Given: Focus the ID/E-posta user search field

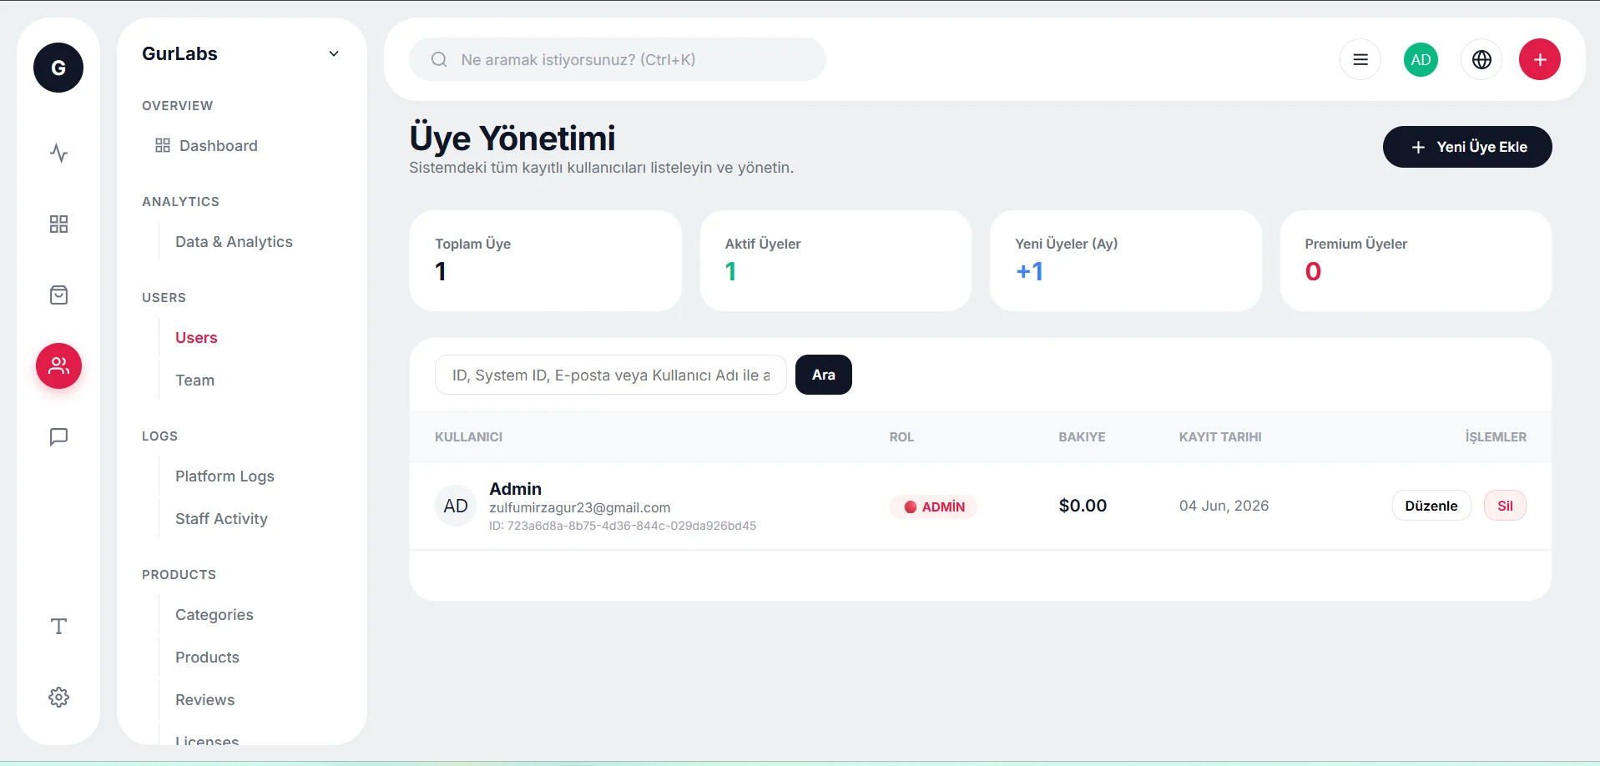Looking at the screenshot, I should coord(611,375).
